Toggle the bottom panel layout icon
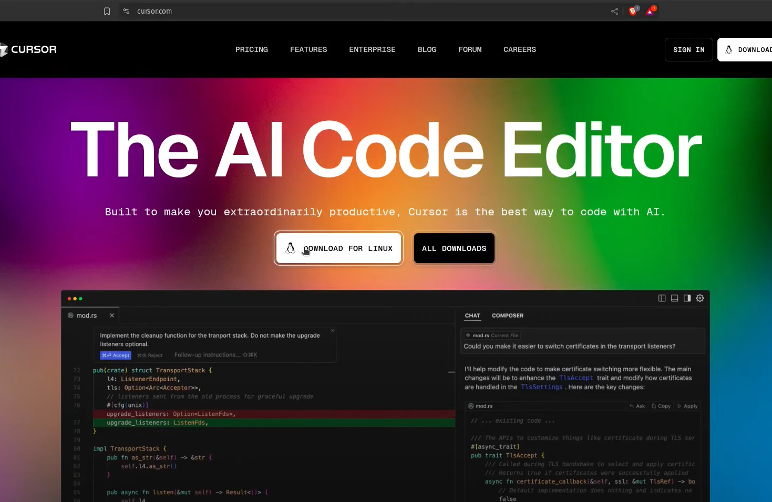The width and height of the screenshot is (772, 502). click(x=674, y=298)
